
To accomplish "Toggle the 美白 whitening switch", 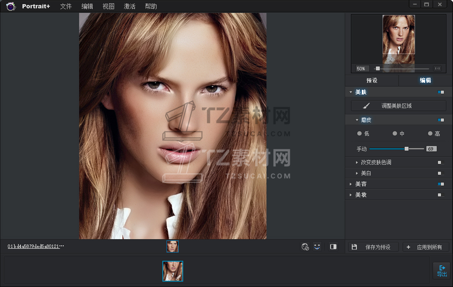I will click(441, 173).
